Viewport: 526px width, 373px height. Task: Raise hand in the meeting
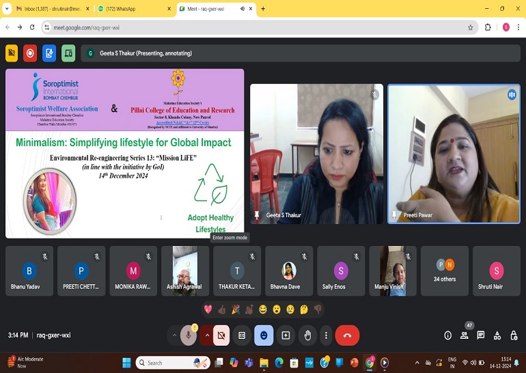(x=307, y=335)
